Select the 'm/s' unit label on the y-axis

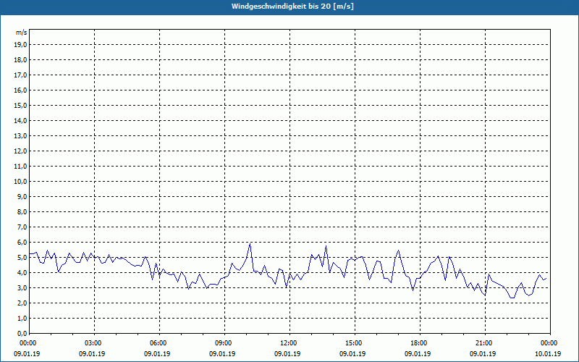click(22, 33)
